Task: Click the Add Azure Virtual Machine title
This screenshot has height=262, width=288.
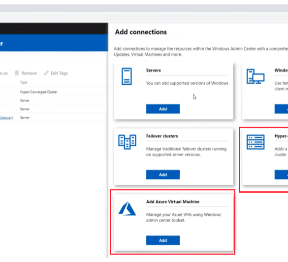Action: [x=173, y=202]
